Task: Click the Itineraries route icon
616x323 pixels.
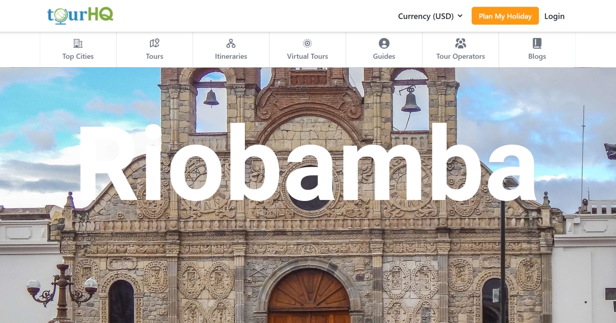Action: tap(231, 43)
